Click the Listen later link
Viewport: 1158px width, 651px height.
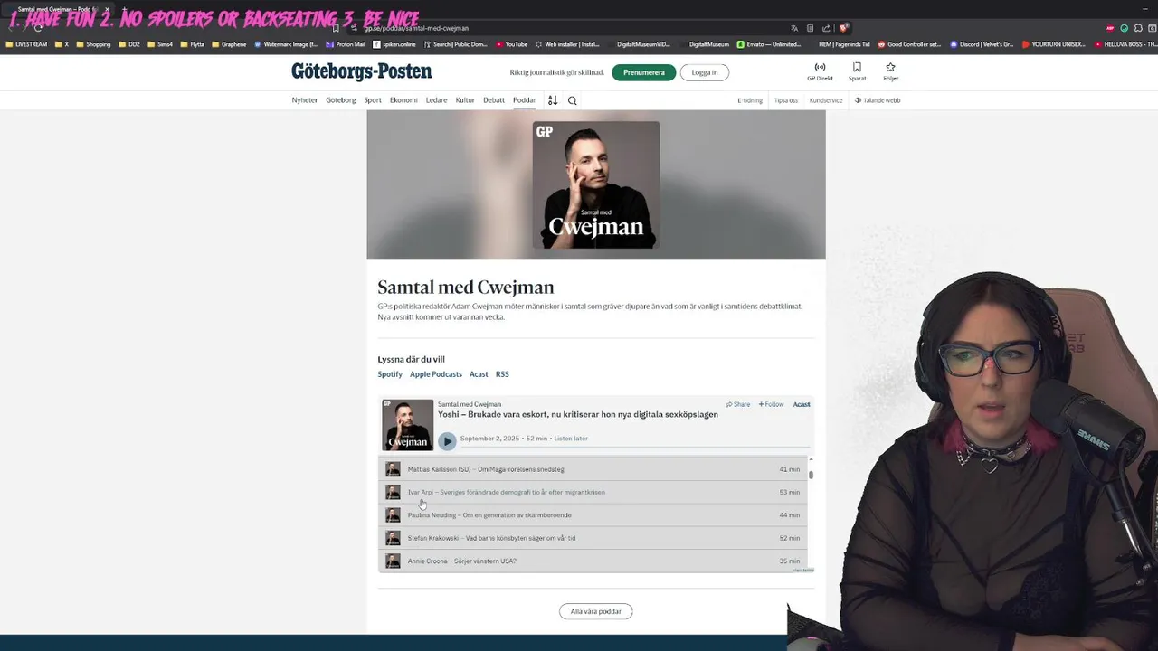coord(571,439)
